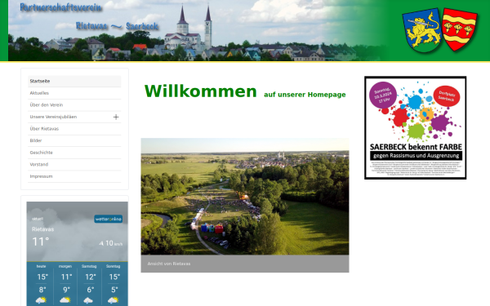Click the 'auf unserer Homepage' subtitle
Image resolution: width=490 pixels, height=306 pixels.
click(305, 95)
